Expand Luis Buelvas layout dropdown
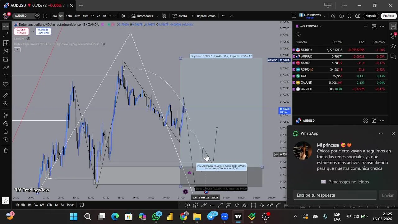 coord(324,16)
